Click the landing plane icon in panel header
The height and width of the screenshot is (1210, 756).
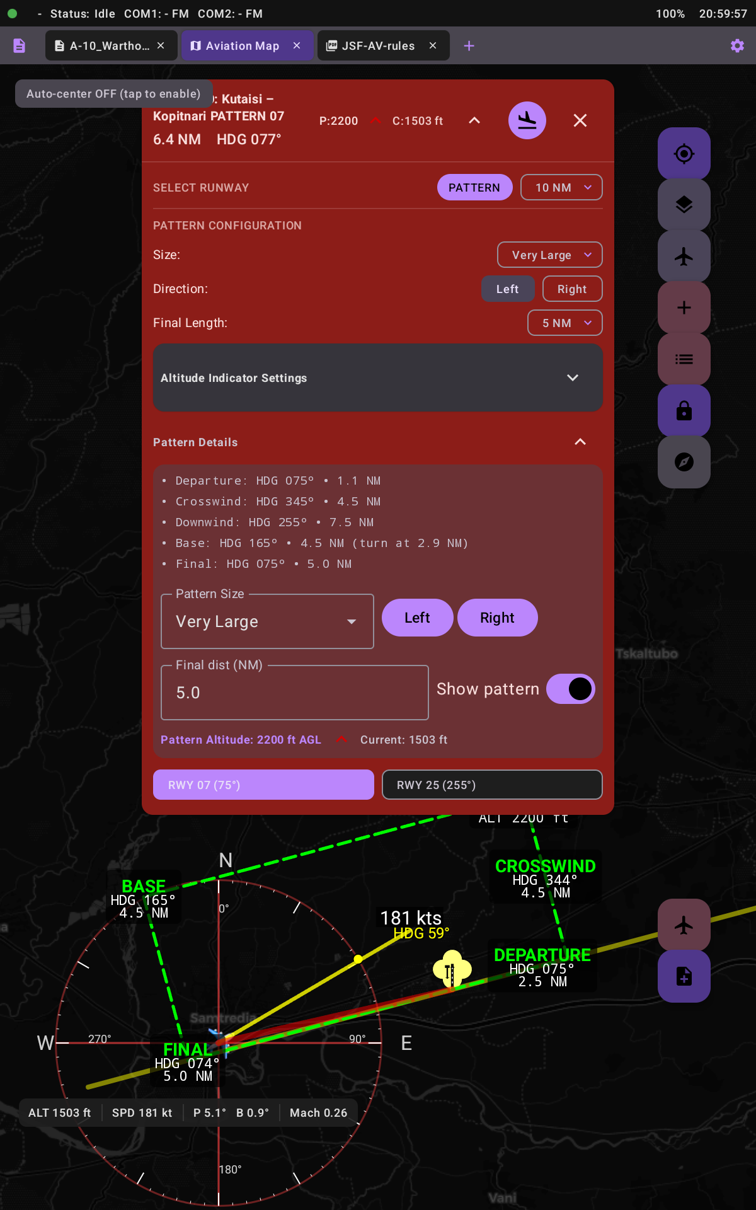point(527,120)
